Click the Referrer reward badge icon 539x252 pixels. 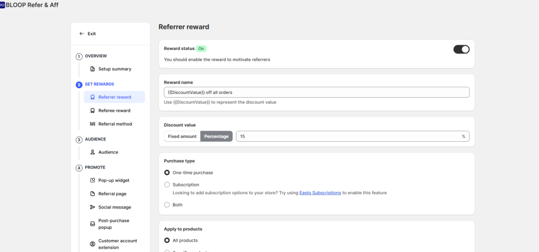point(93,97)
